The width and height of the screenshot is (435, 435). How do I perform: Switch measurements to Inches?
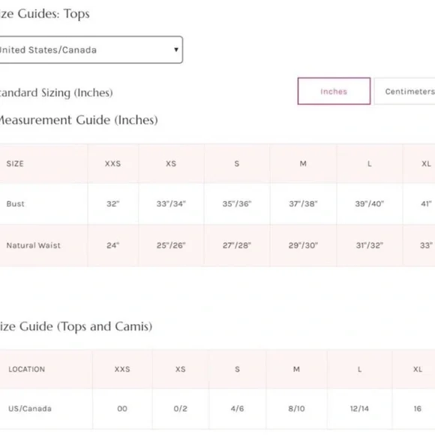(x=334, y=91)
